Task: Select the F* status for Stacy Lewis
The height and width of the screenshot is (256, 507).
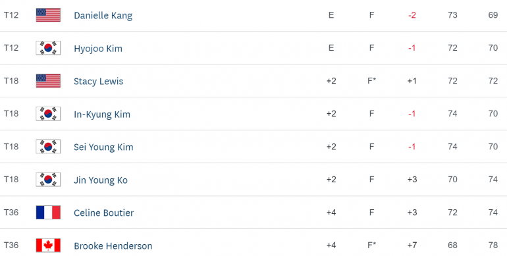Action: (372, 81)
